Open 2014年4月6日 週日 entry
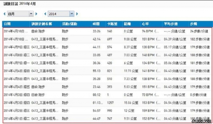This screenshot has width=213, height=124. tap(17, 71)
